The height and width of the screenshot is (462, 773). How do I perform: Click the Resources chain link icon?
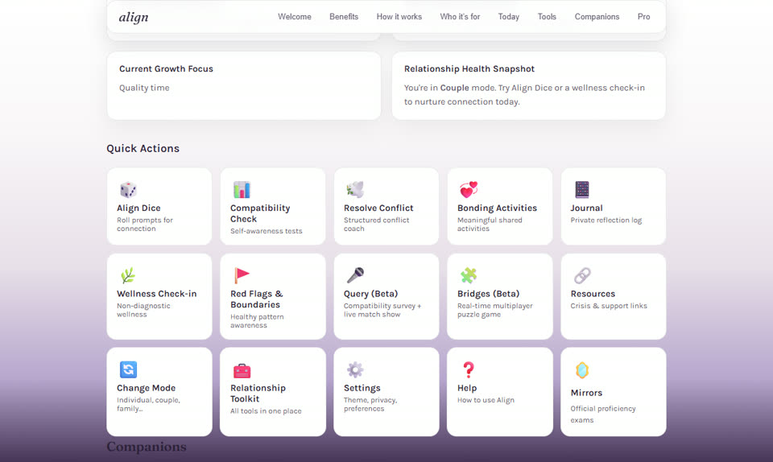582,275
